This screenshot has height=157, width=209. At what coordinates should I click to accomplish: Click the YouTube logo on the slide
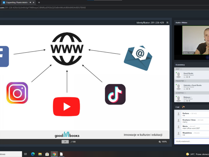pos(66,106)
